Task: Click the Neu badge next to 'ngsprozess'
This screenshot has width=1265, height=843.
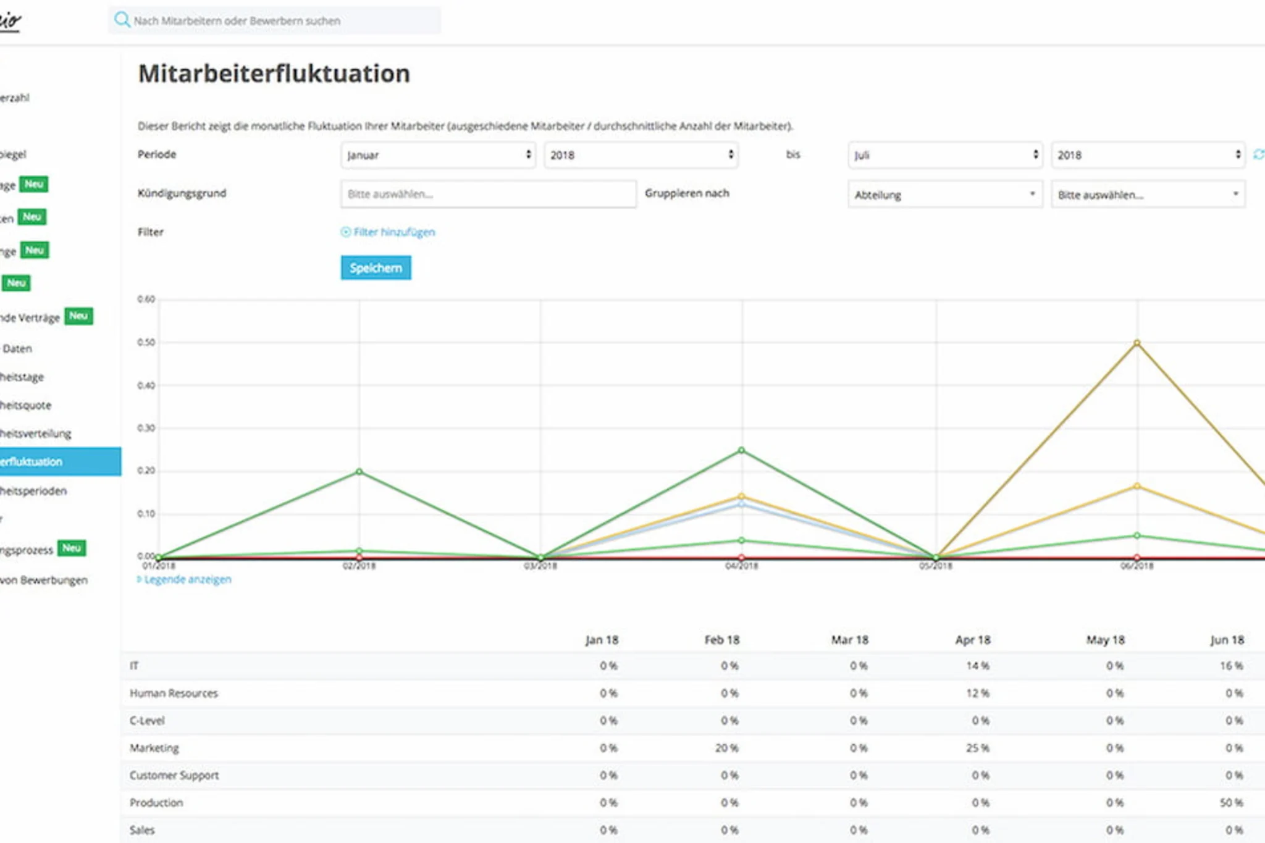Action: [72, 548]
